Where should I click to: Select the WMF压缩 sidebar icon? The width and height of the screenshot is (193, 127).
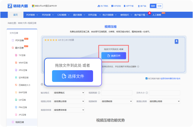pyautogui.click(x=16, y=63)
